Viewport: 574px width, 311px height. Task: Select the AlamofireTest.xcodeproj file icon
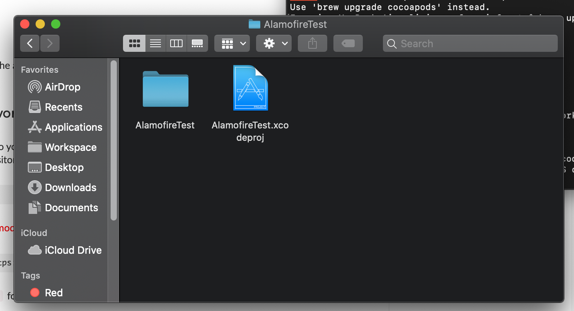[250, 88]
